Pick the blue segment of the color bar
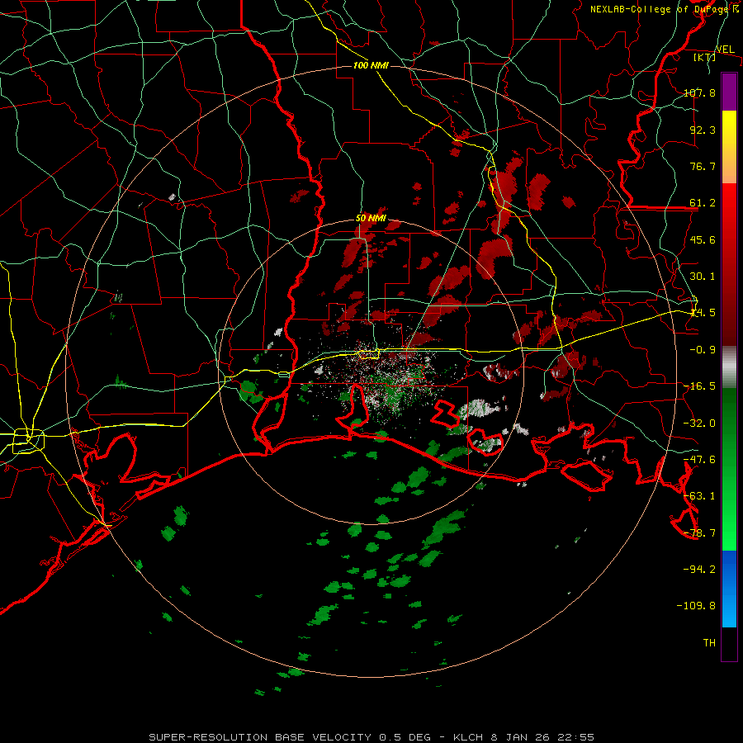This screenshot has height=743, width=743. [x=729, y=589]
